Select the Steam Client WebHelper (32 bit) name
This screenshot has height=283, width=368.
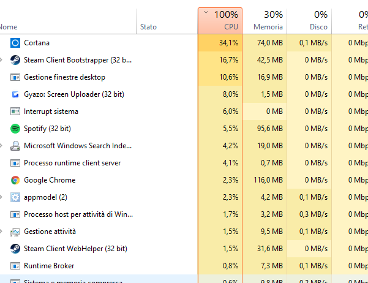click(x=75, y=249)
